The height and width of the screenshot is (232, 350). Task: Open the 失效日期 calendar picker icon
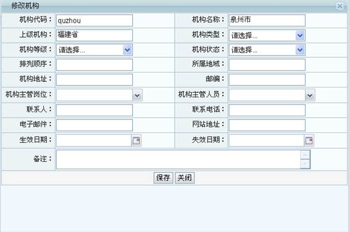(x=309, y=140)
